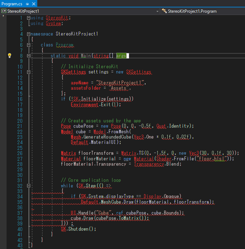
Task: Click the lightbulb quick actions icon
Action: [x=10, y=56]
